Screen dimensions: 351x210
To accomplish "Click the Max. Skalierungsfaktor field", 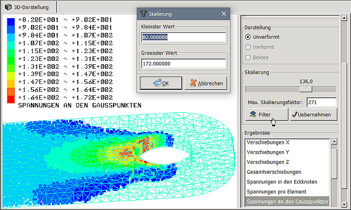I will pos(322,102).
